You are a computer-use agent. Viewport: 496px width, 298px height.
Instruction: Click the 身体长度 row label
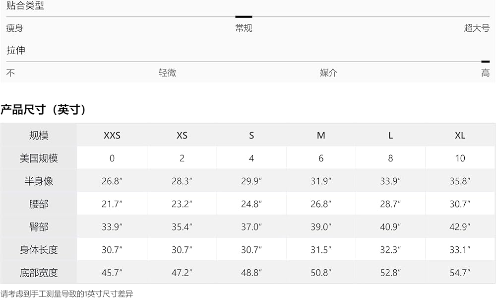pyautogui.click(x=39, y=250)
